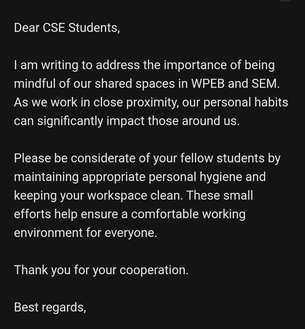The width and height of the screenshot is (305, 329).
Task: Click the 'Best regards,' closing
Action: (x=50, y=307)
